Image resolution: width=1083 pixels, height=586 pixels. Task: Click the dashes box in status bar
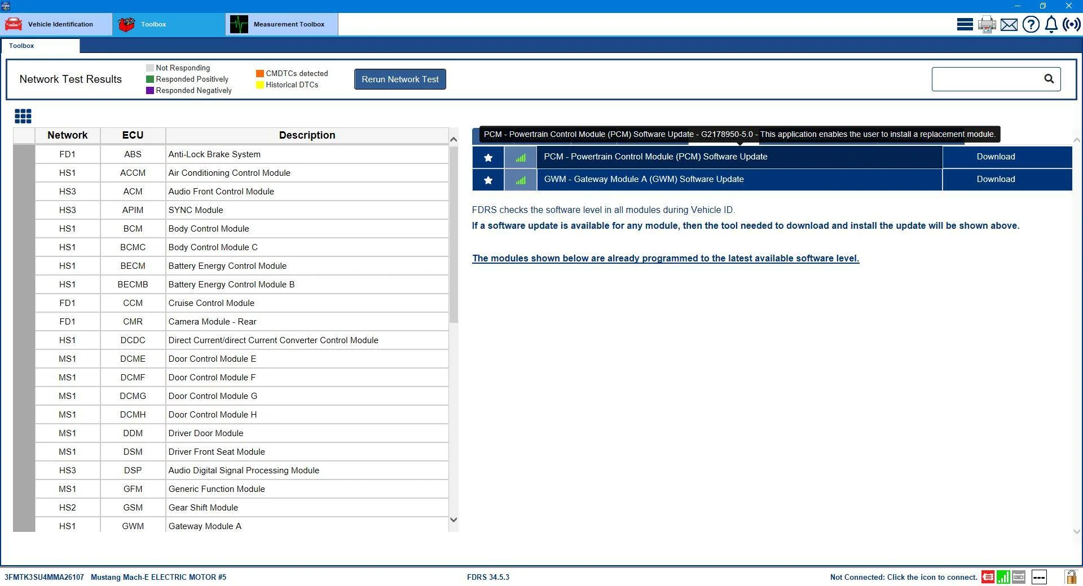1039,577
